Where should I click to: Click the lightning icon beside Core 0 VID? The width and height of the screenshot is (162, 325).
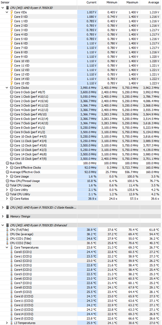[x=12, y=17]
